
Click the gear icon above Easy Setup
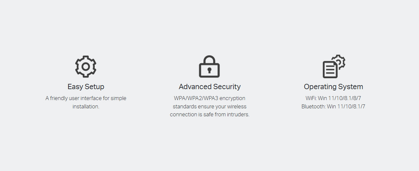click(x=86, y=66)
